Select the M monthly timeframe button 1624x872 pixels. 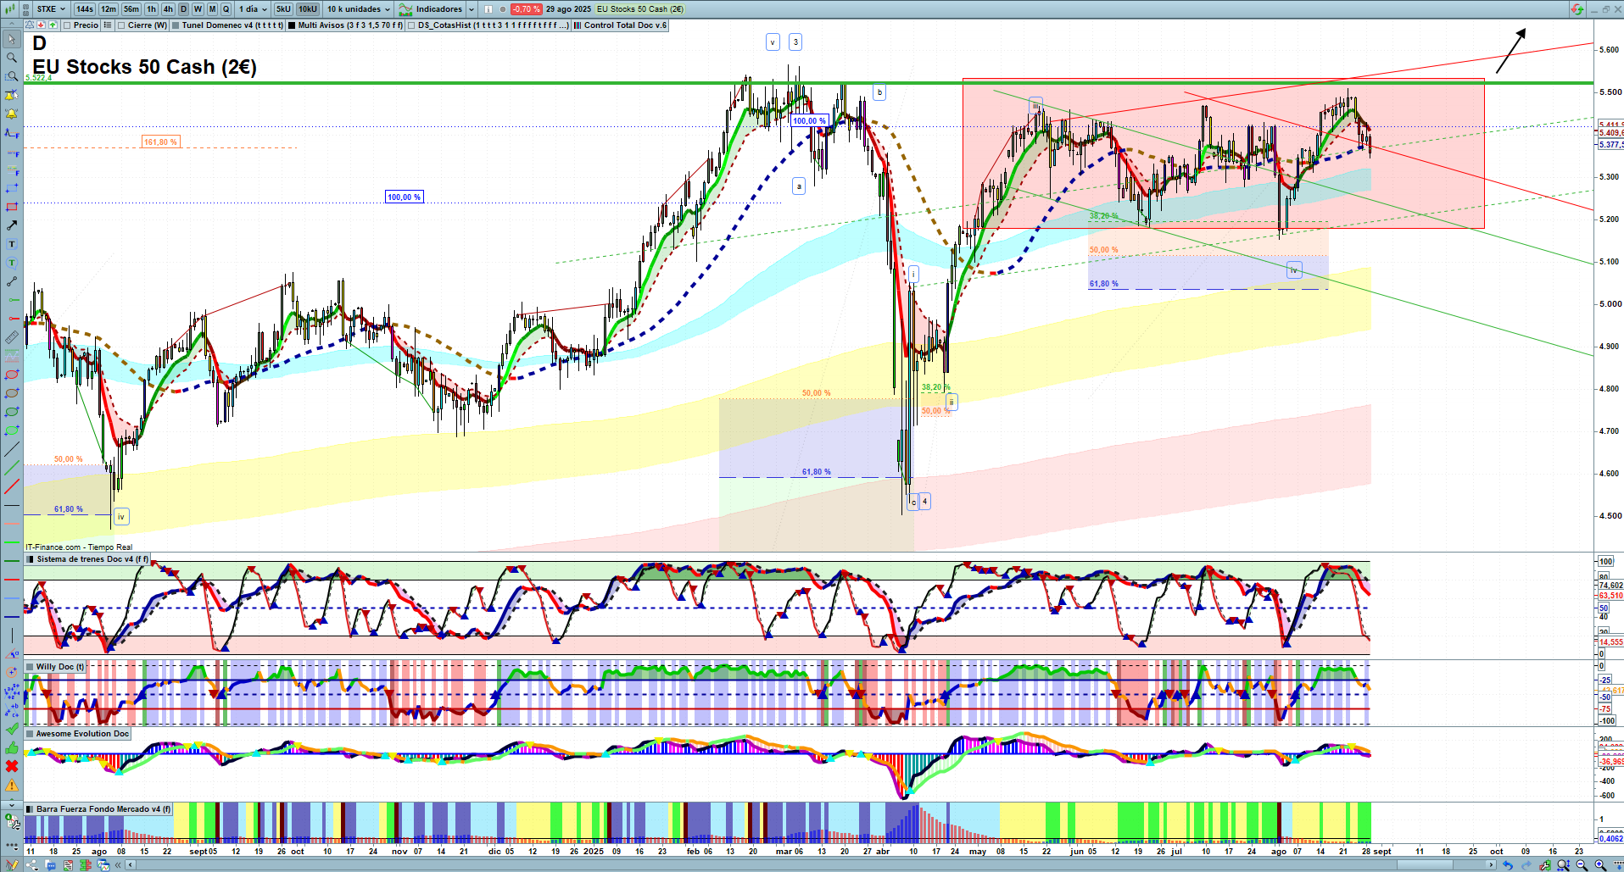212,9
